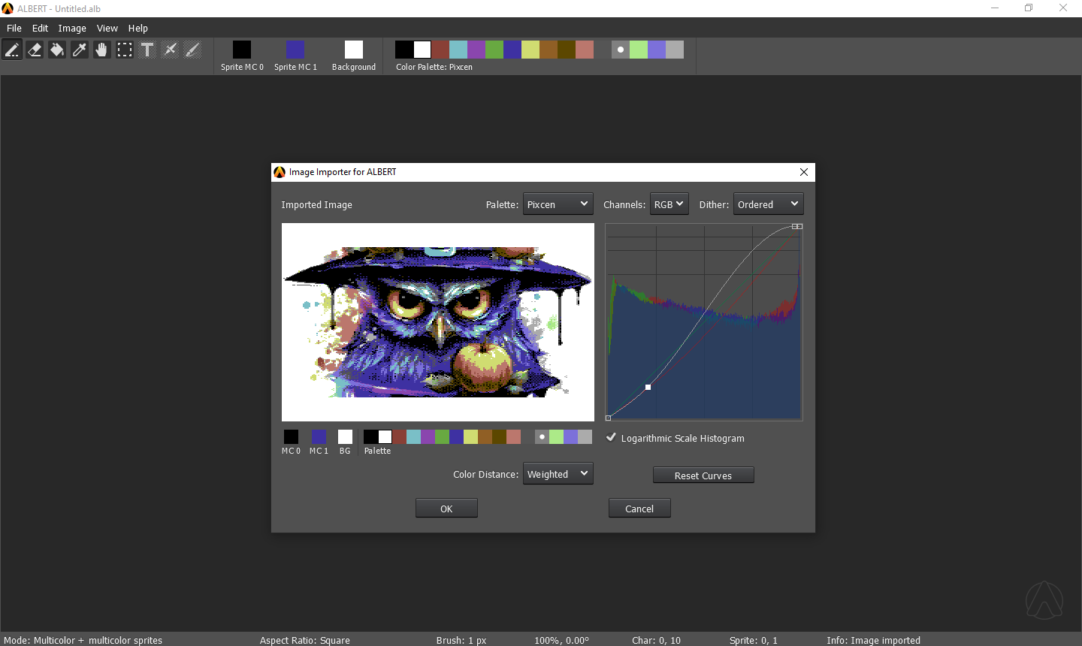Click the MC 0 swatch in the importer dialog
Screen dimensions: 1082x646
pyautogui.click(x=291, y=436)
